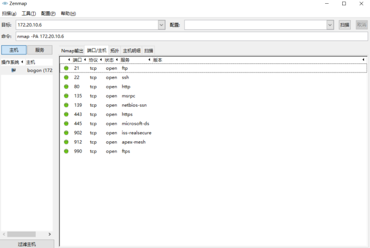The image size is (370, 248).
Task: Click the green open-state icon for port 22
Action: [x=66, y=77]
